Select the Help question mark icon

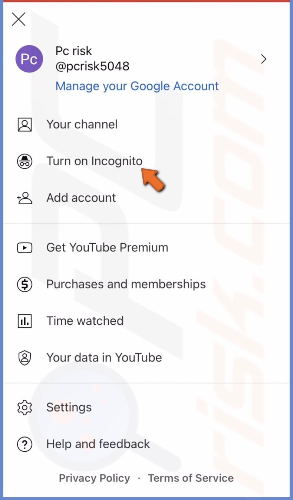coord(24,444)
